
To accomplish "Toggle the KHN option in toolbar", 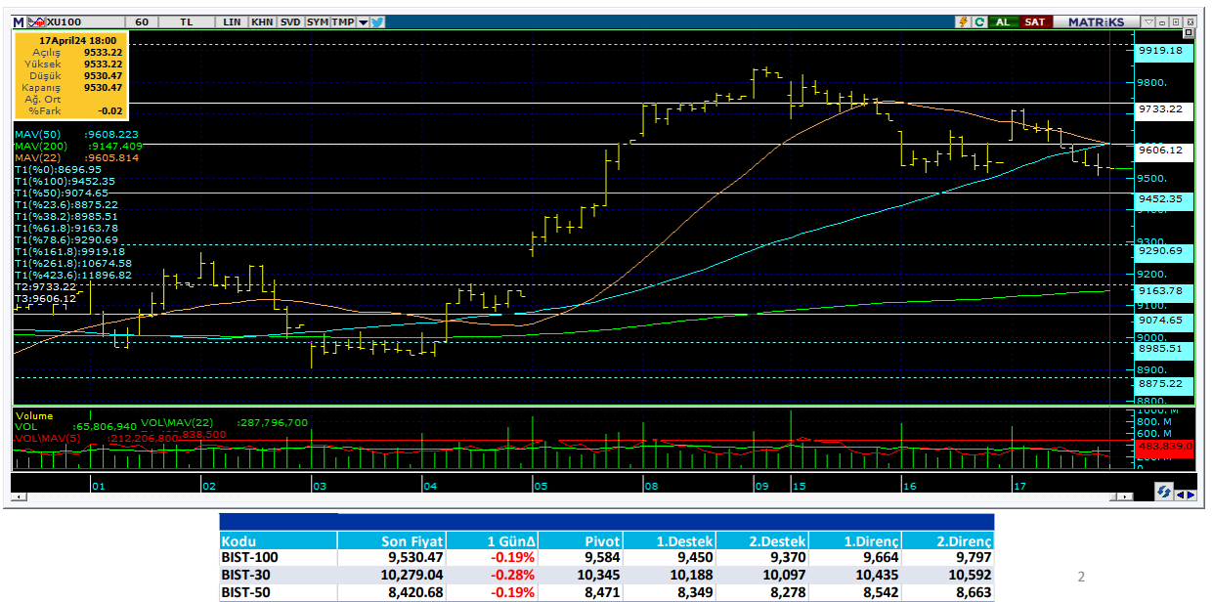I will click(x=262, y=21).
